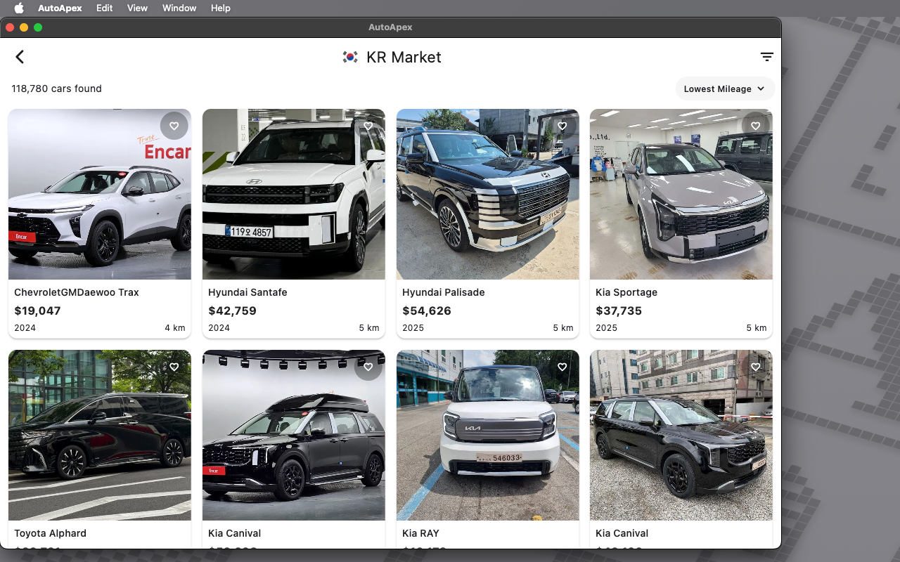Open the Window menu

click(179, 8)
